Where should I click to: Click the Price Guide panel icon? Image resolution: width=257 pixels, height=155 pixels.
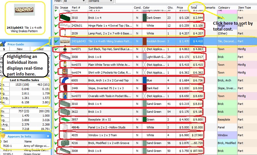tap(3, 44)
